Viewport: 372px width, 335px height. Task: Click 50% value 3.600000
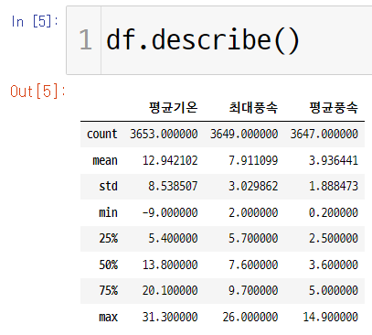334,265
